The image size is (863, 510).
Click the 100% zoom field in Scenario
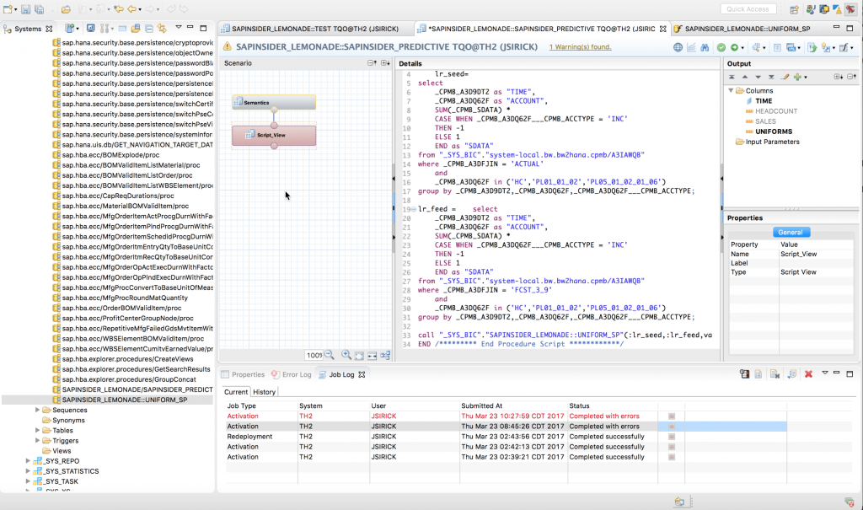pos(314,355)
